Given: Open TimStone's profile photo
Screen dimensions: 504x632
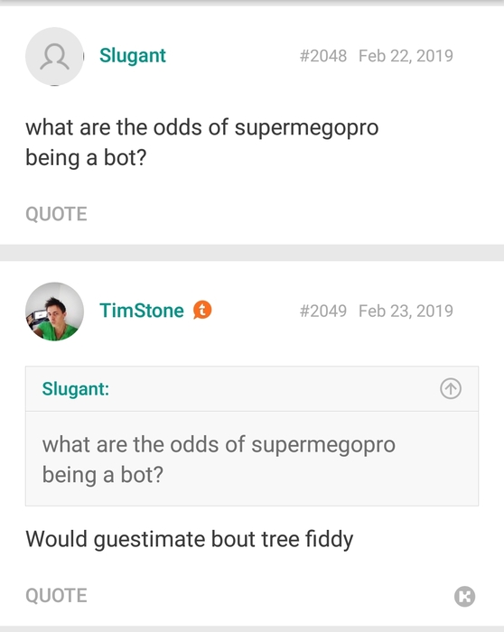Looking at the screenshot, I should coord(54,311).
